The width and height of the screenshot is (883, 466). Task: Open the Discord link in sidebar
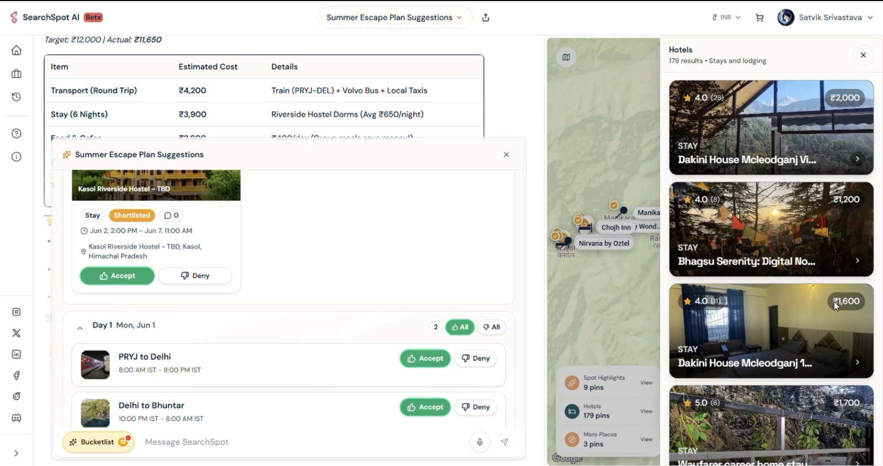17,418
